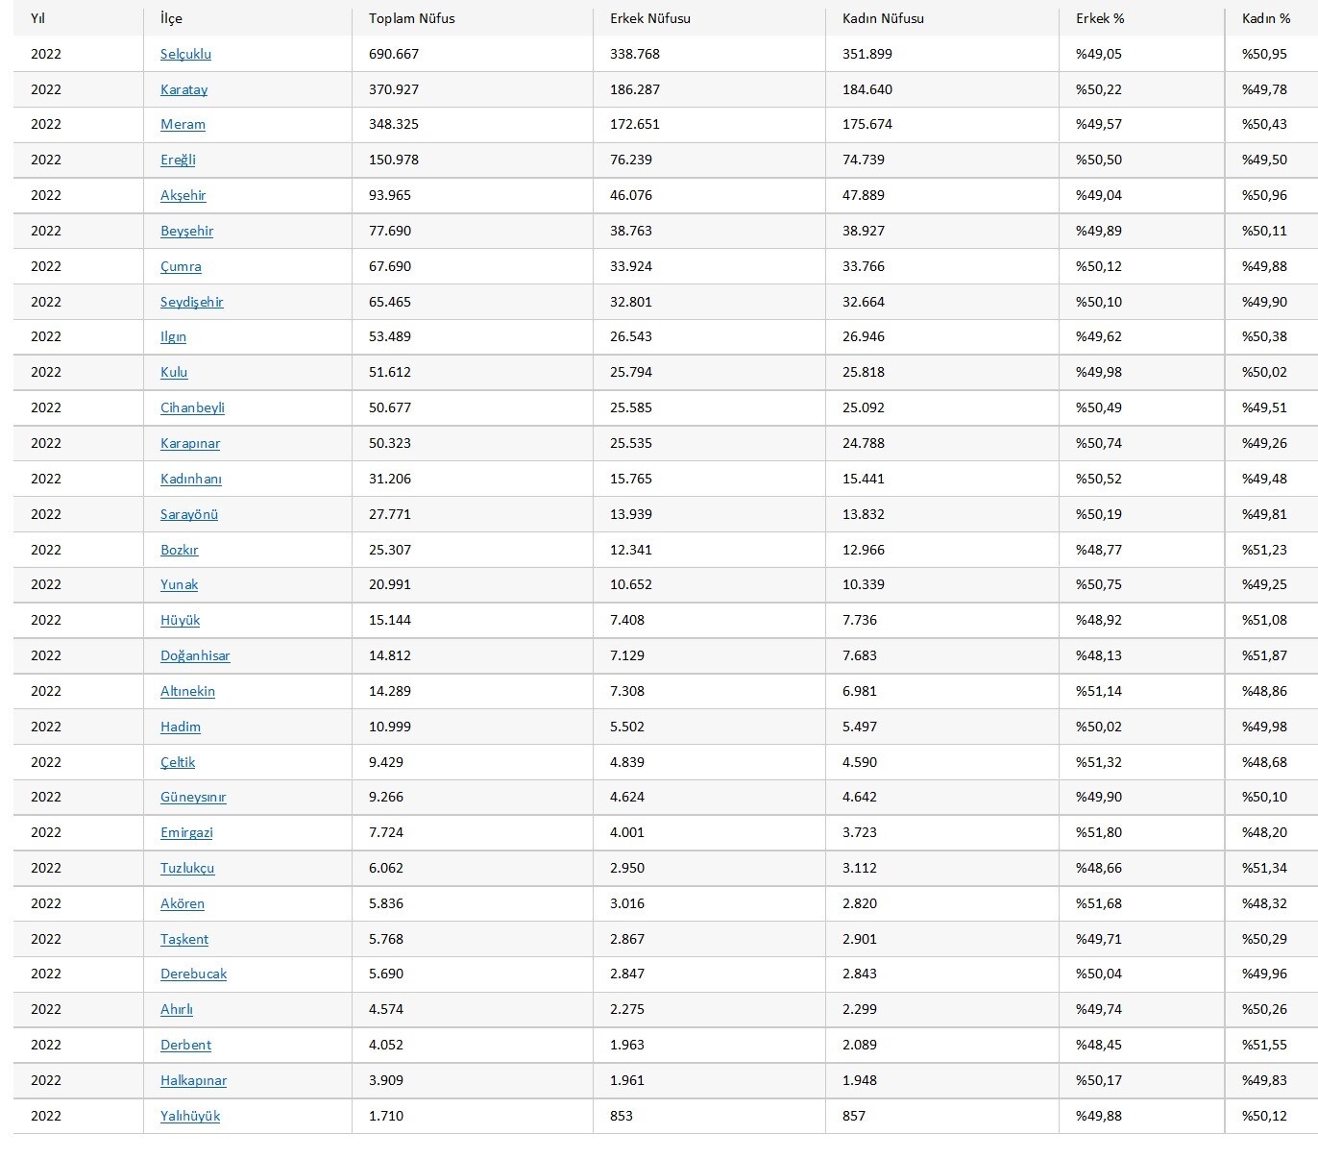Click the Kadınhanı link
Screen dimensions: 1318x1159
pyautogui.click(x=190, y=479)
